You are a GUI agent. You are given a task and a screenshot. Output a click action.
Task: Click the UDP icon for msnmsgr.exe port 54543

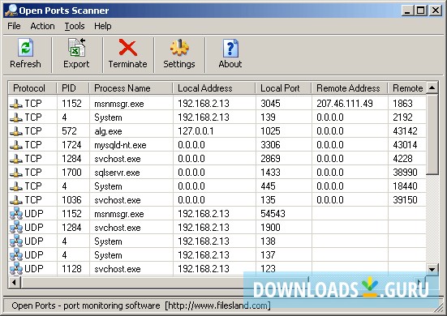coord(16,214)
